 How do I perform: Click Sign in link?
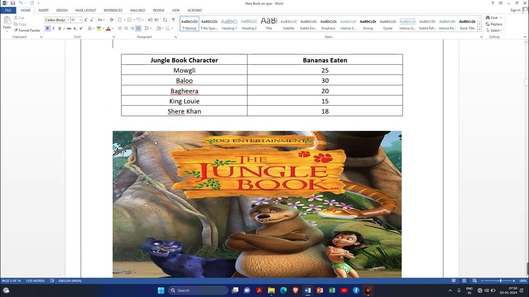click(515, 10)
